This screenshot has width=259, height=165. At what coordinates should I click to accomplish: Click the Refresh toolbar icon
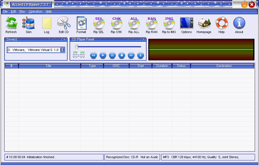11,23
